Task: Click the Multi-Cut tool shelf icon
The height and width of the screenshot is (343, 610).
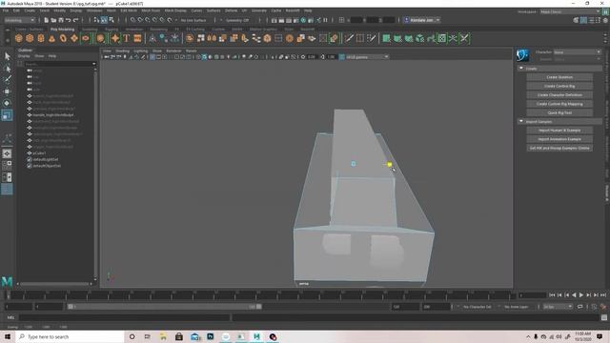Action: tap(349, 38)
